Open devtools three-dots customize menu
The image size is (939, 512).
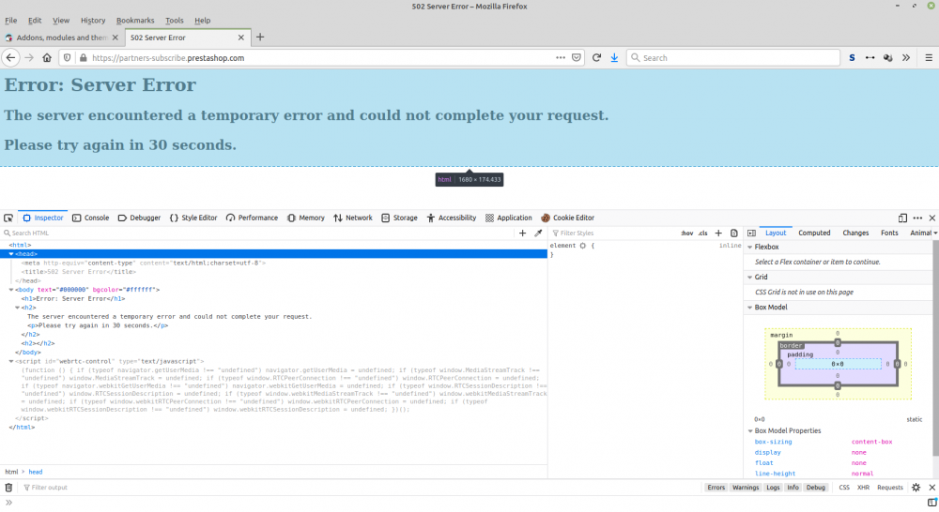click(917, 218)
